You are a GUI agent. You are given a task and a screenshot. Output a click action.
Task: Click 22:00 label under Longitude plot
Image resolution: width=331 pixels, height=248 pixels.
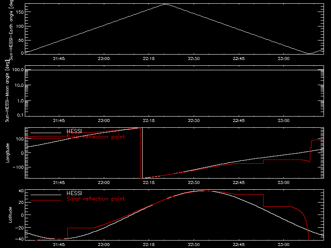point(104,182)
